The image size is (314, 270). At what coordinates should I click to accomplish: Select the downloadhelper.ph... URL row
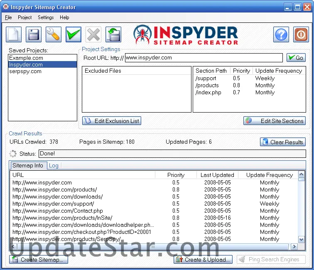[x=154, y=225]
